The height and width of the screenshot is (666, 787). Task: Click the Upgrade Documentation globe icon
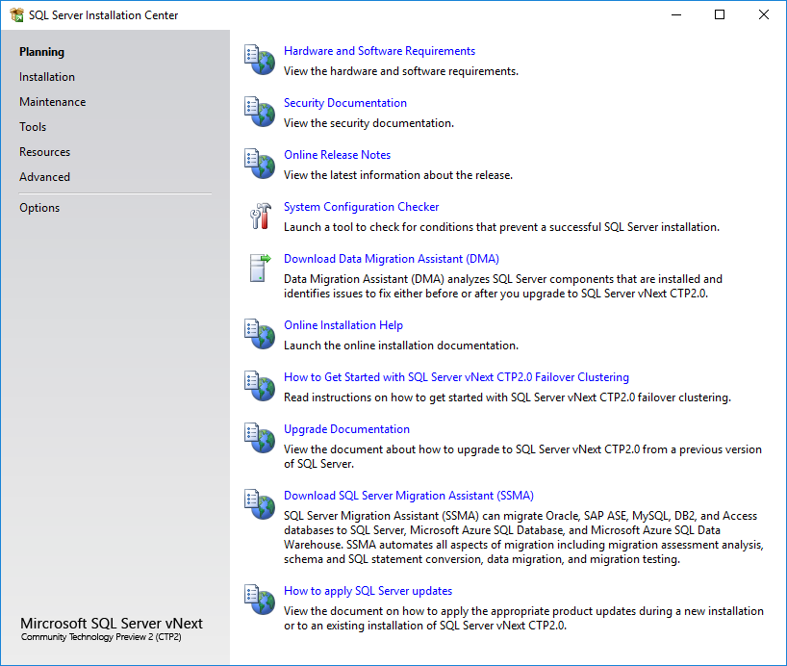tap(259, 438)
